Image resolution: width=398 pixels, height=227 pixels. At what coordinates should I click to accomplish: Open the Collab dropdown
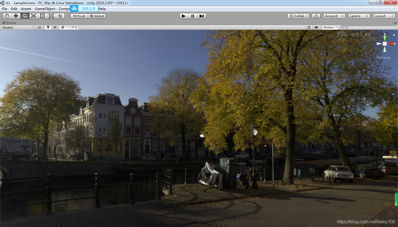coord(298,16)
